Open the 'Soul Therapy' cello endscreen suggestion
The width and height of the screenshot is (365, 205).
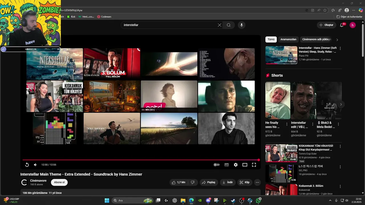click(112, 128)
